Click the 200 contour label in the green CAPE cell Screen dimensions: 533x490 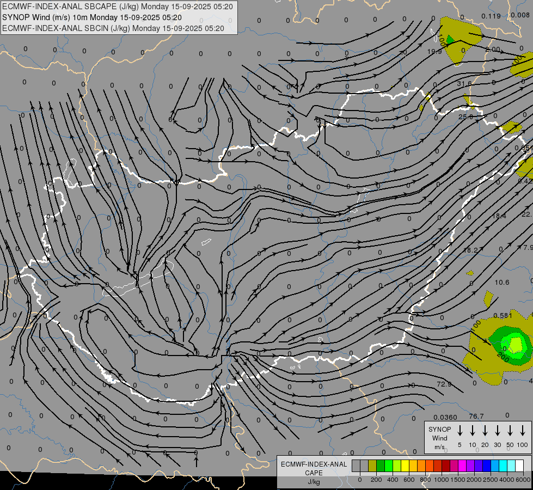tap(503, 357)
